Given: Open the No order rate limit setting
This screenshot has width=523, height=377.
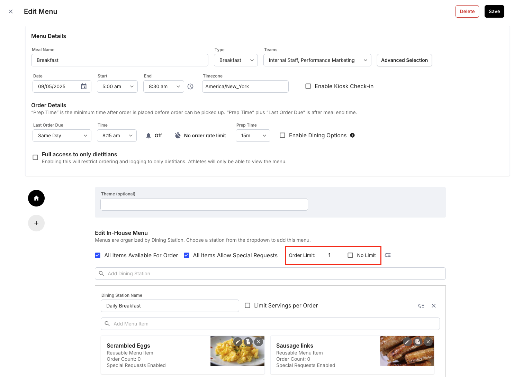Looking at the screenshot, I should 200,136.
